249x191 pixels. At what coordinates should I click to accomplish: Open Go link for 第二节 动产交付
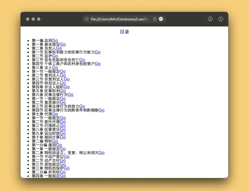point(63,160)
